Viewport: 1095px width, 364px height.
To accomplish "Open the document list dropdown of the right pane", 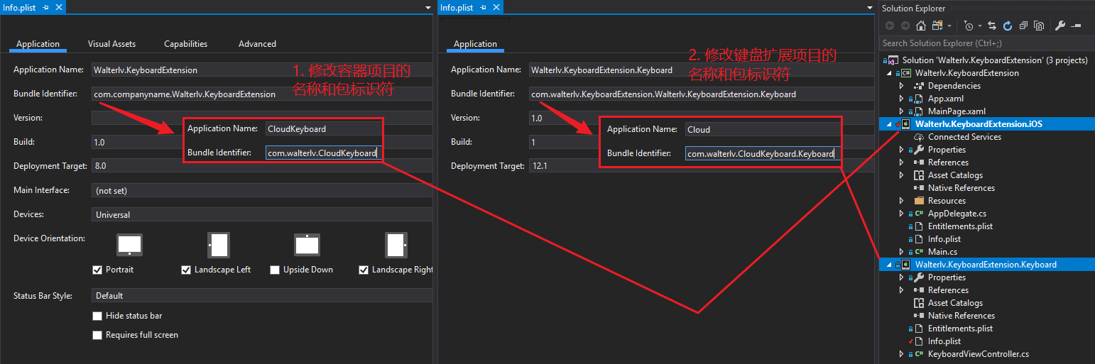I will click(870, 7).
